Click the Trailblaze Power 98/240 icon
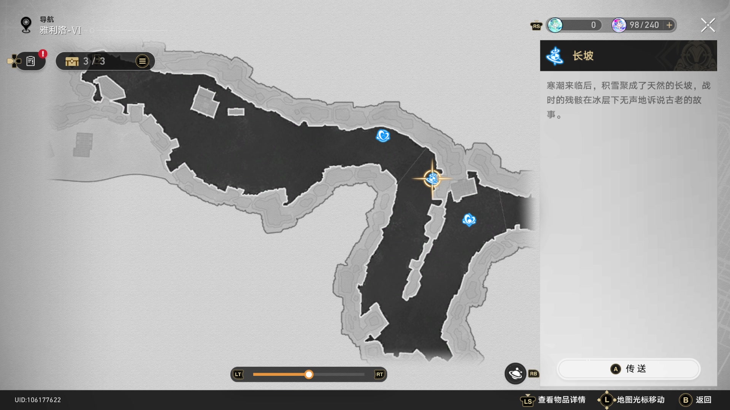Image resolution: width=730 pixels, height=410 pixels. [x=619, y=25]
